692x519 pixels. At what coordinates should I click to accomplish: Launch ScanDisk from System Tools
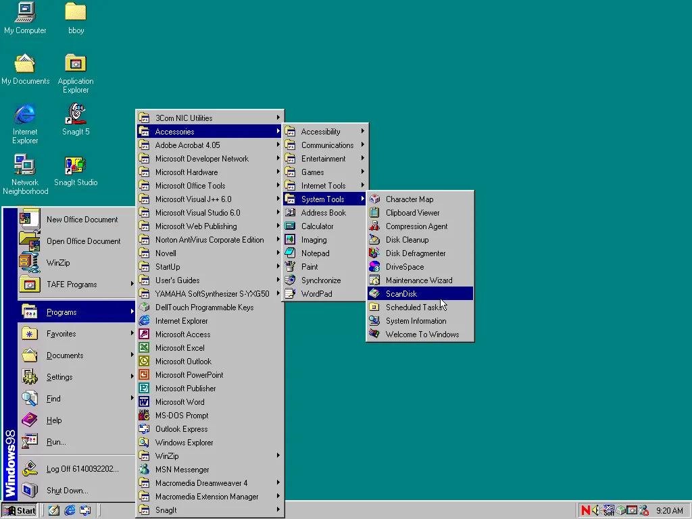point(420,293)
